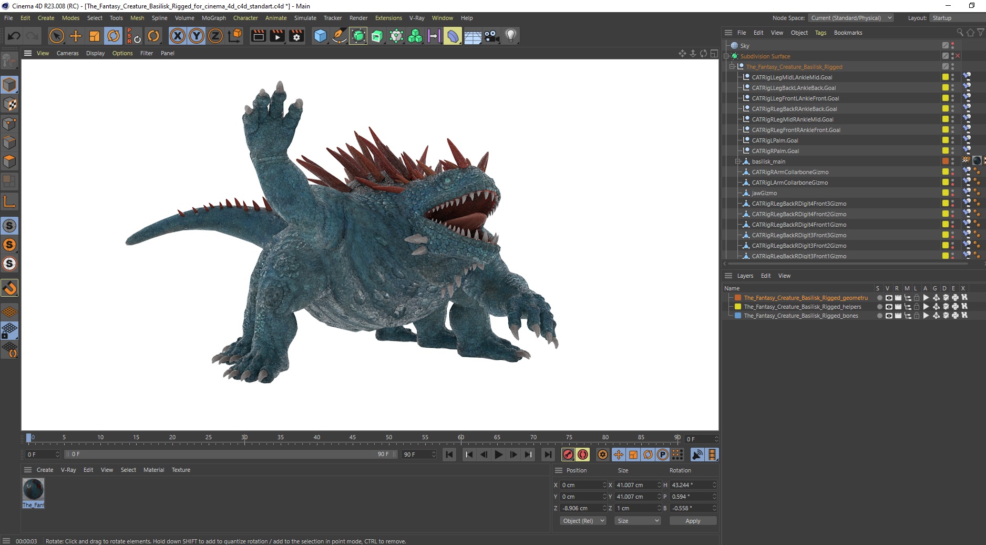Screen dimensions: 986x545
Task: Add a Subdivision Surface generator
Action: click(x=358, y=36)
